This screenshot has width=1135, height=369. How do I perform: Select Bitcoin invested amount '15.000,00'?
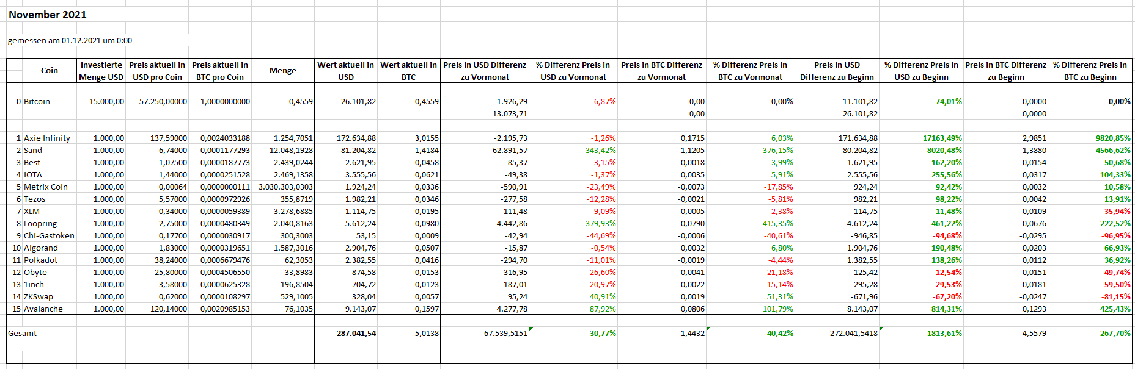106,102
